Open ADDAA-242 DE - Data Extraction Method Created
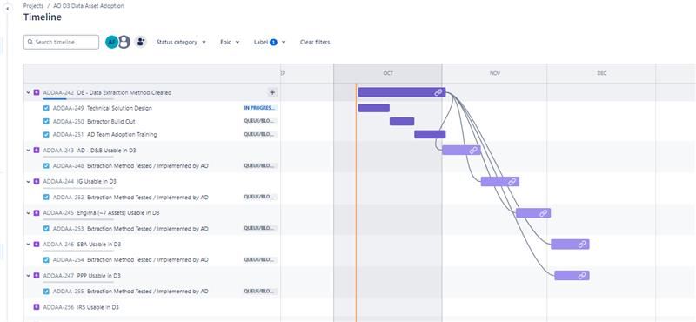Screen dimensions: 696x322 pyautogui.click(x=107, y=93)
